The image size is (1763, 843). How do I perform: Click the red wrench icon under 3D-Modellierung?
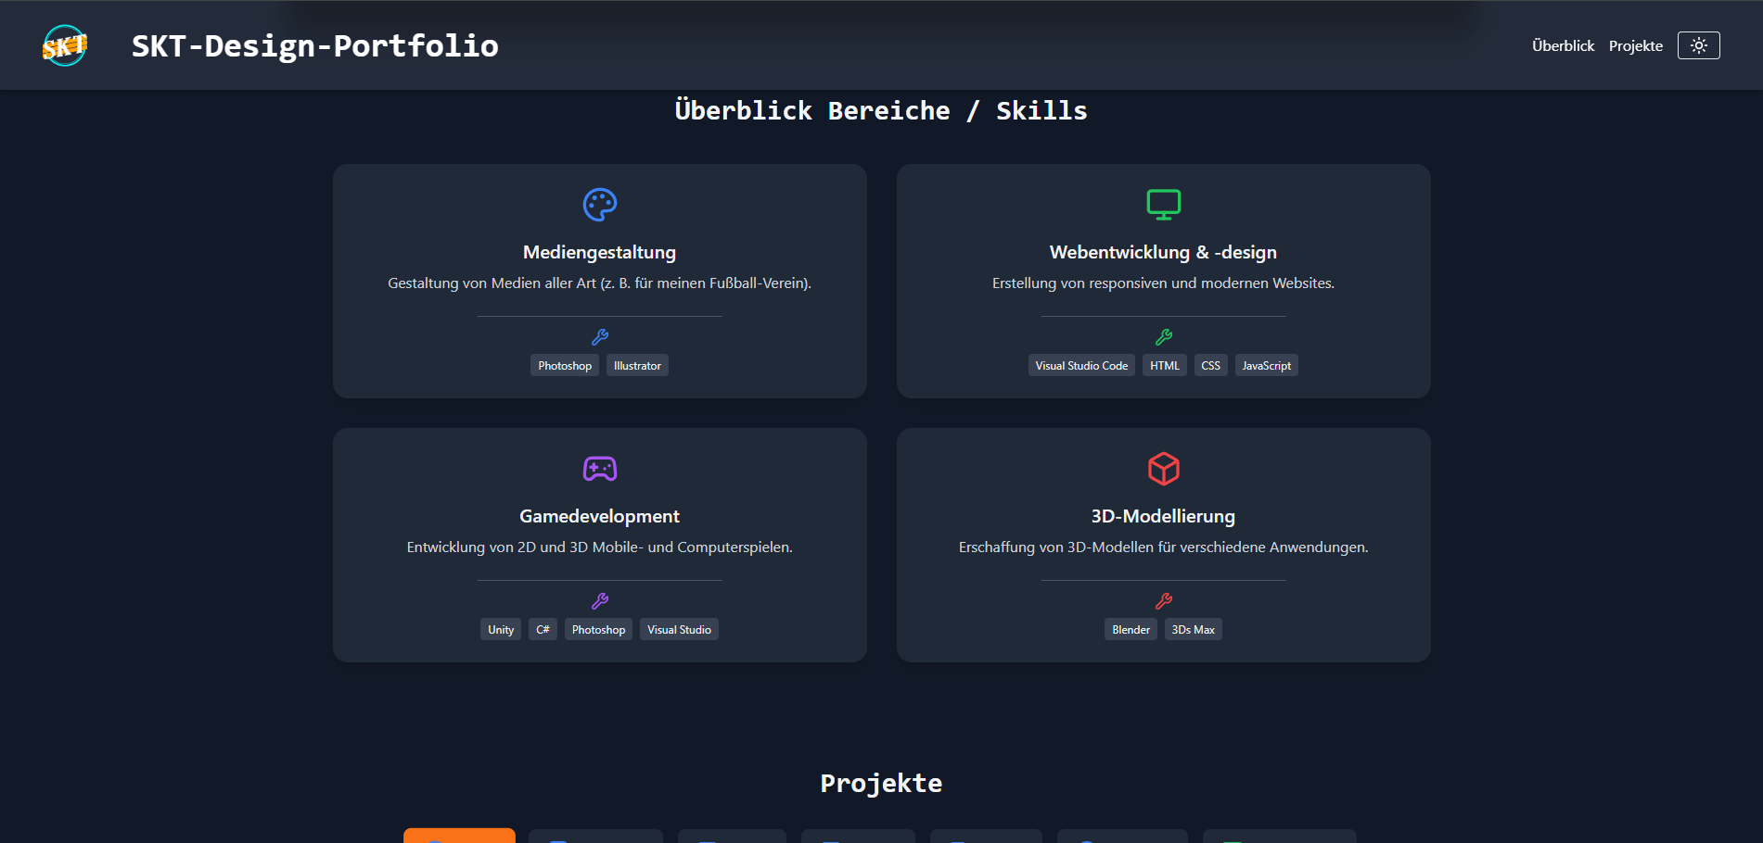tap(1163, 601)
